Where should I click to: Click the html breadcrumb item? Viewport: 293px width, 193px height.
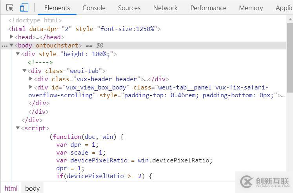[11, 188]
